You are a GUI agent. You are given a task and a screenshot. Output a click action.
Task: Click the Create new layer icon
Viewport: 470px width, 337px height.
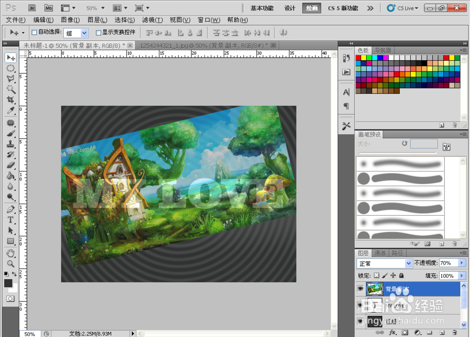click(x=442, y=332)
